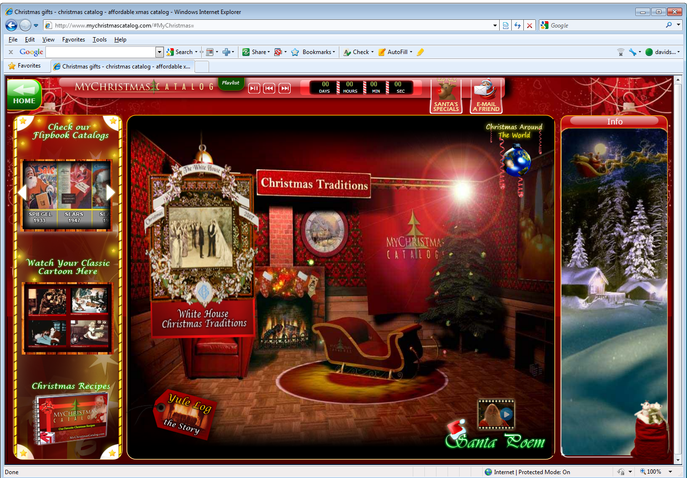
Task: Click the Bookmarks star button
Action: (312, 52)
